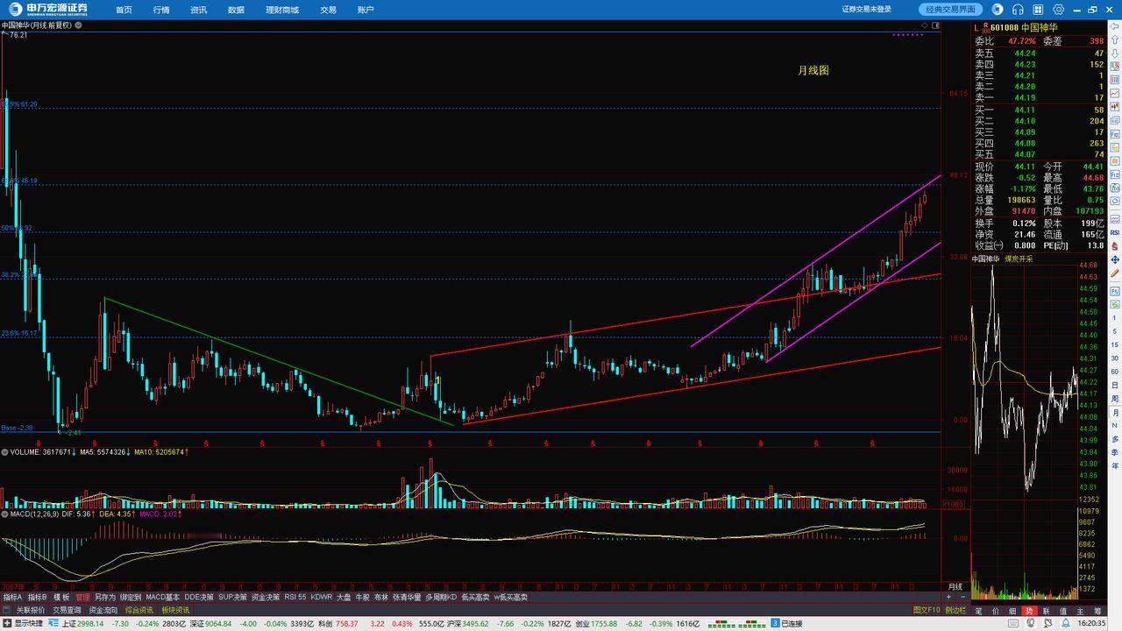Open the MACD indicator settings circle
1122x631 pixels.
coord(4,514)
